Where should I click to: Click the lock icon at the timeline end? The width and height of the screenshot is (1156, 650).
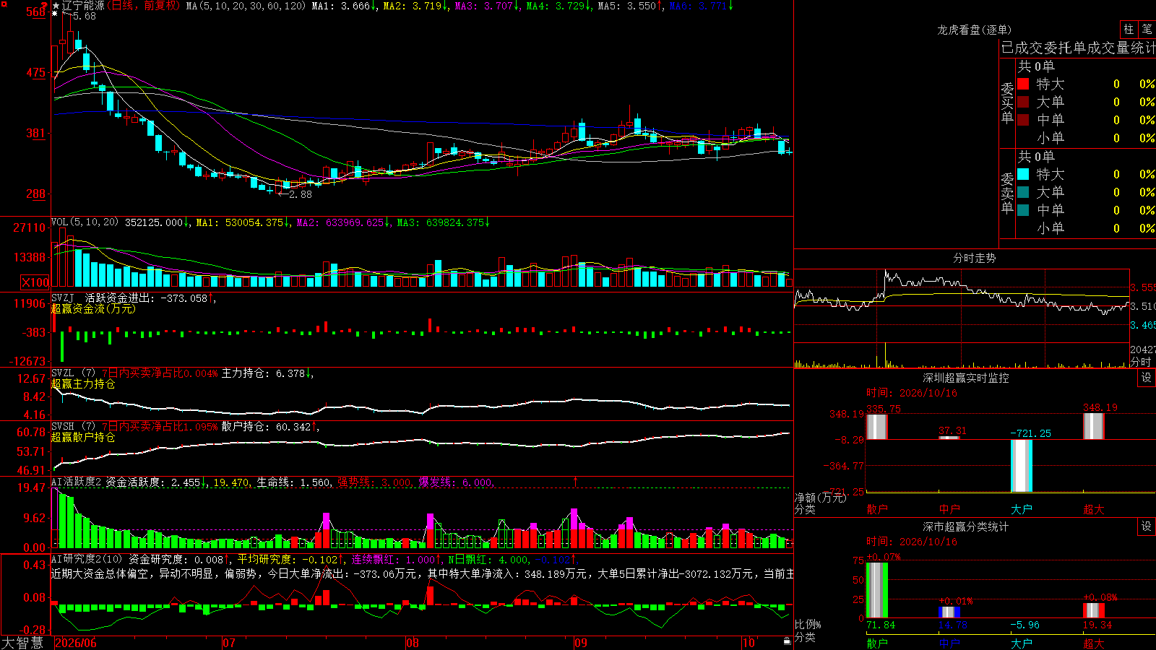click(x=787, y=641)
